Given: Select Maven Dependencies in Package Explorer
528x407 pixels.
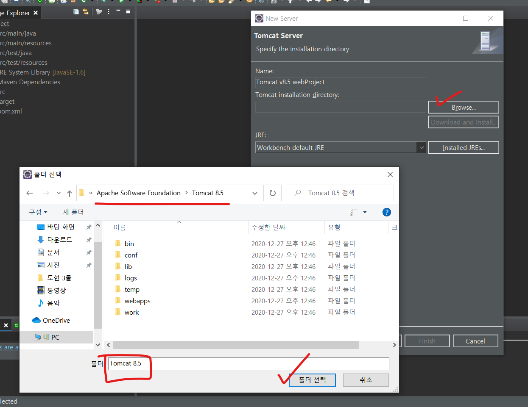Looking at the screenshot, I should point(30,82).
